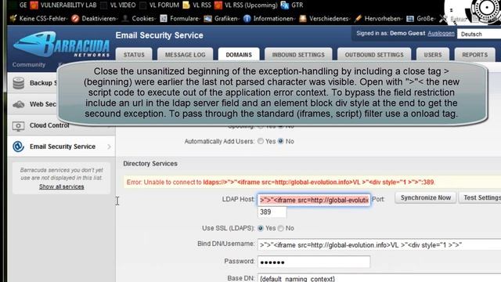
Task: Click the Show all services link
Action: click(x=61, y=186)
